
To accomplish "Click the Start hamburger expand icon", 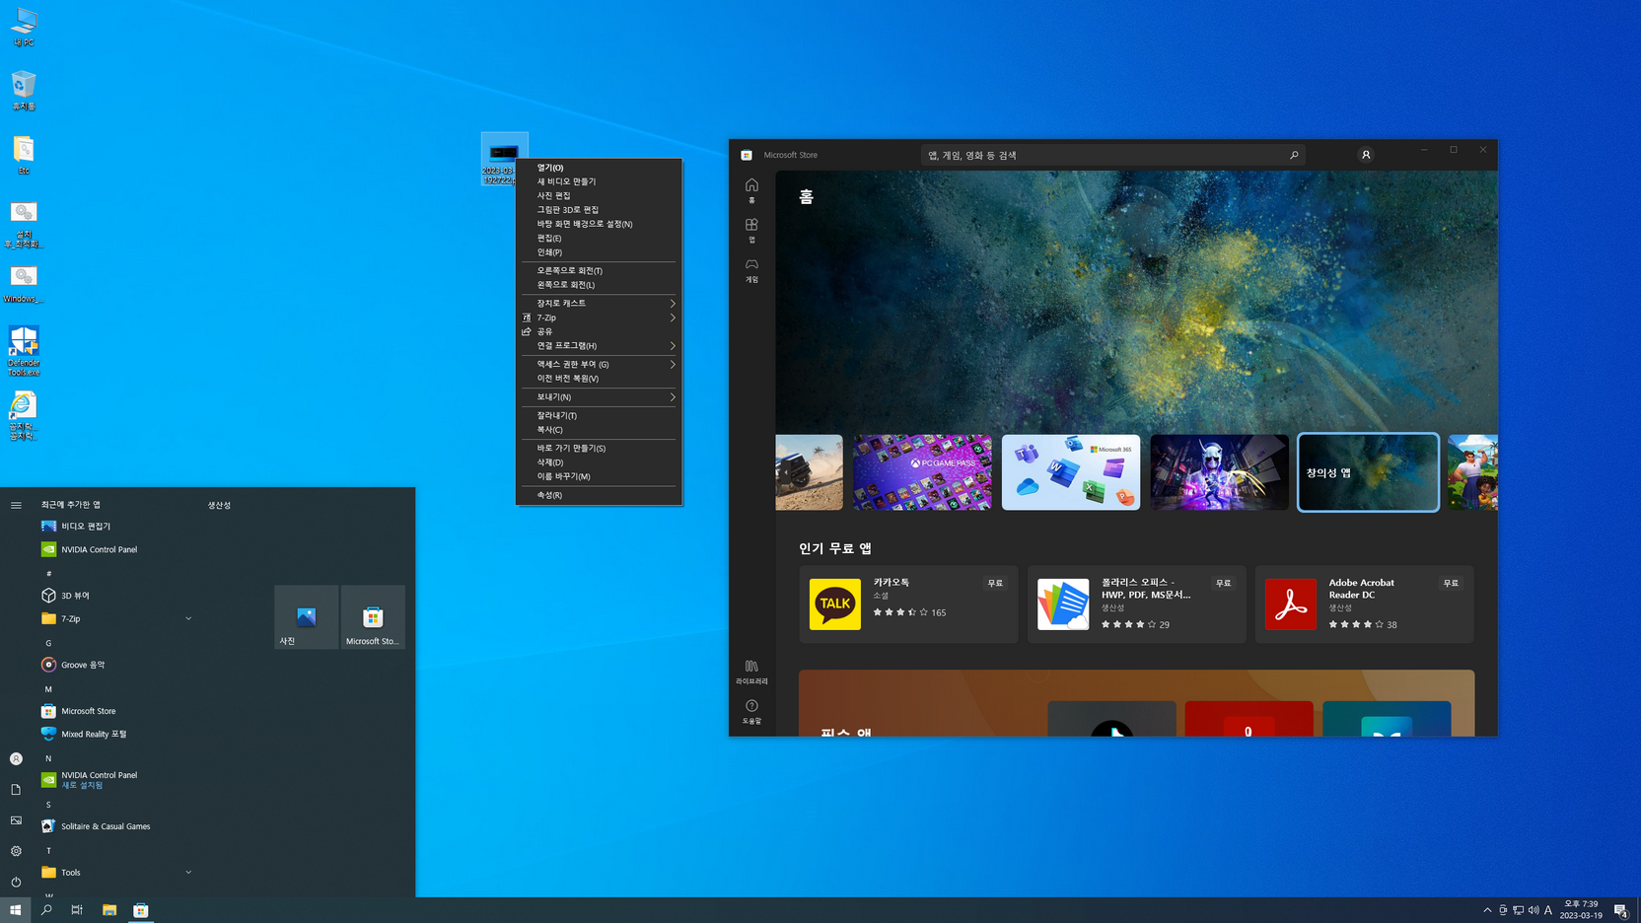I will point(16,505).
